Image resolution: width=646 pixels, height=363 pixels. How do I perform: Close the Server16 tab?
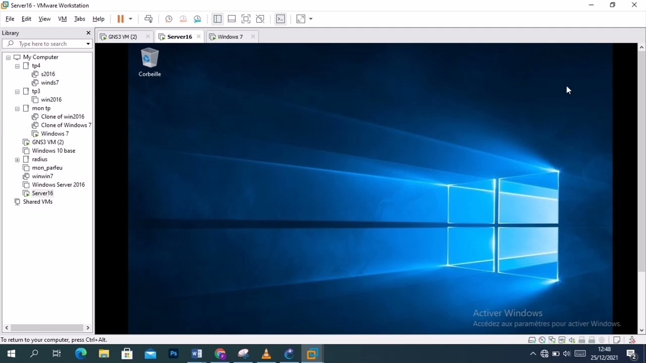pos(198,37)
